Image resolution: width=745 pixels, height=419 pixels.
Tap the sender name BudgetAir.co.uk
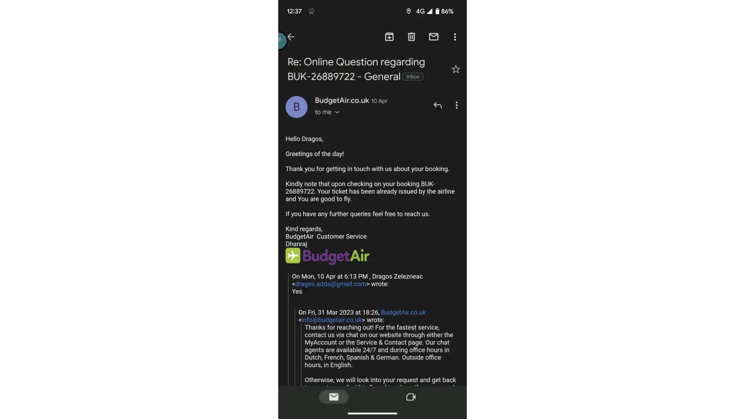342,101
